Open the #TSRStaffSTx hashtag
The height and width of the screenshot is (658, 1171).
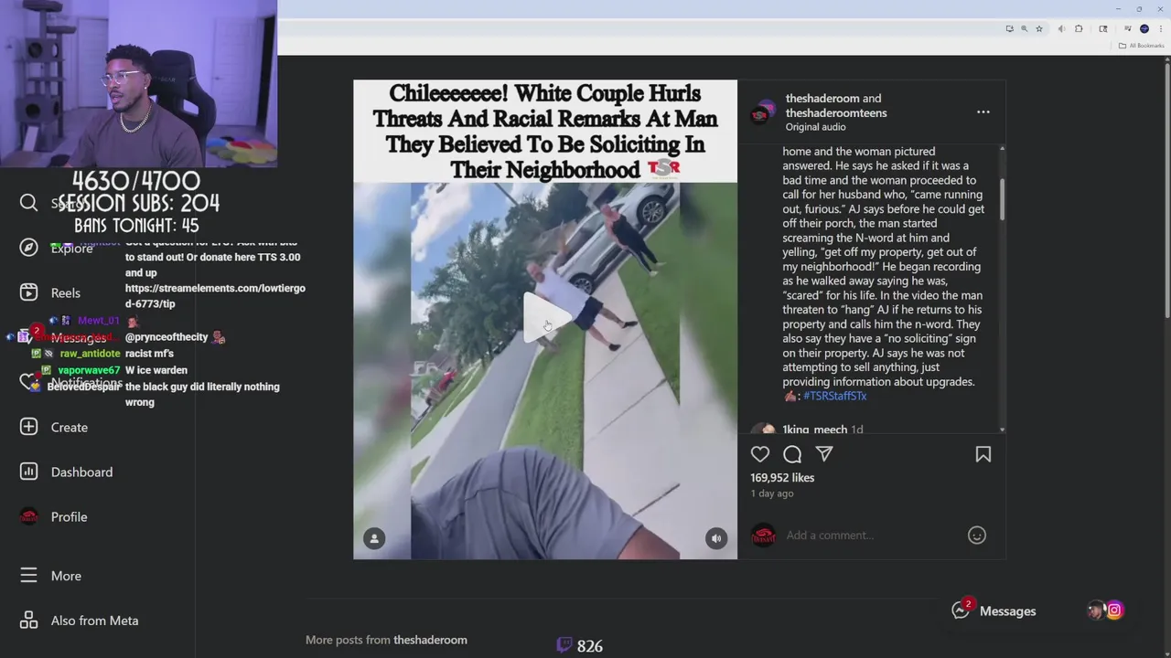coord(834,396)
